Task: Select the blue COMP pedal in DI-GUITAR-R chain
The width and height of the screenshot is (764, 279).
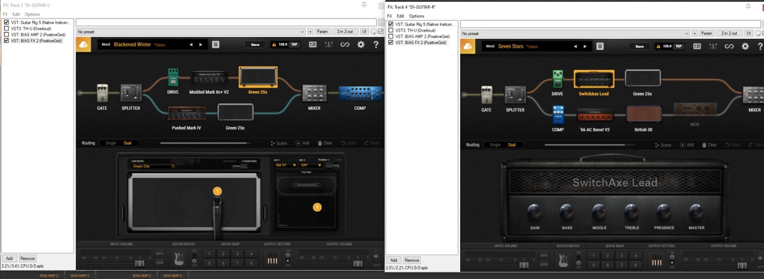Action: tap(557, 114)
